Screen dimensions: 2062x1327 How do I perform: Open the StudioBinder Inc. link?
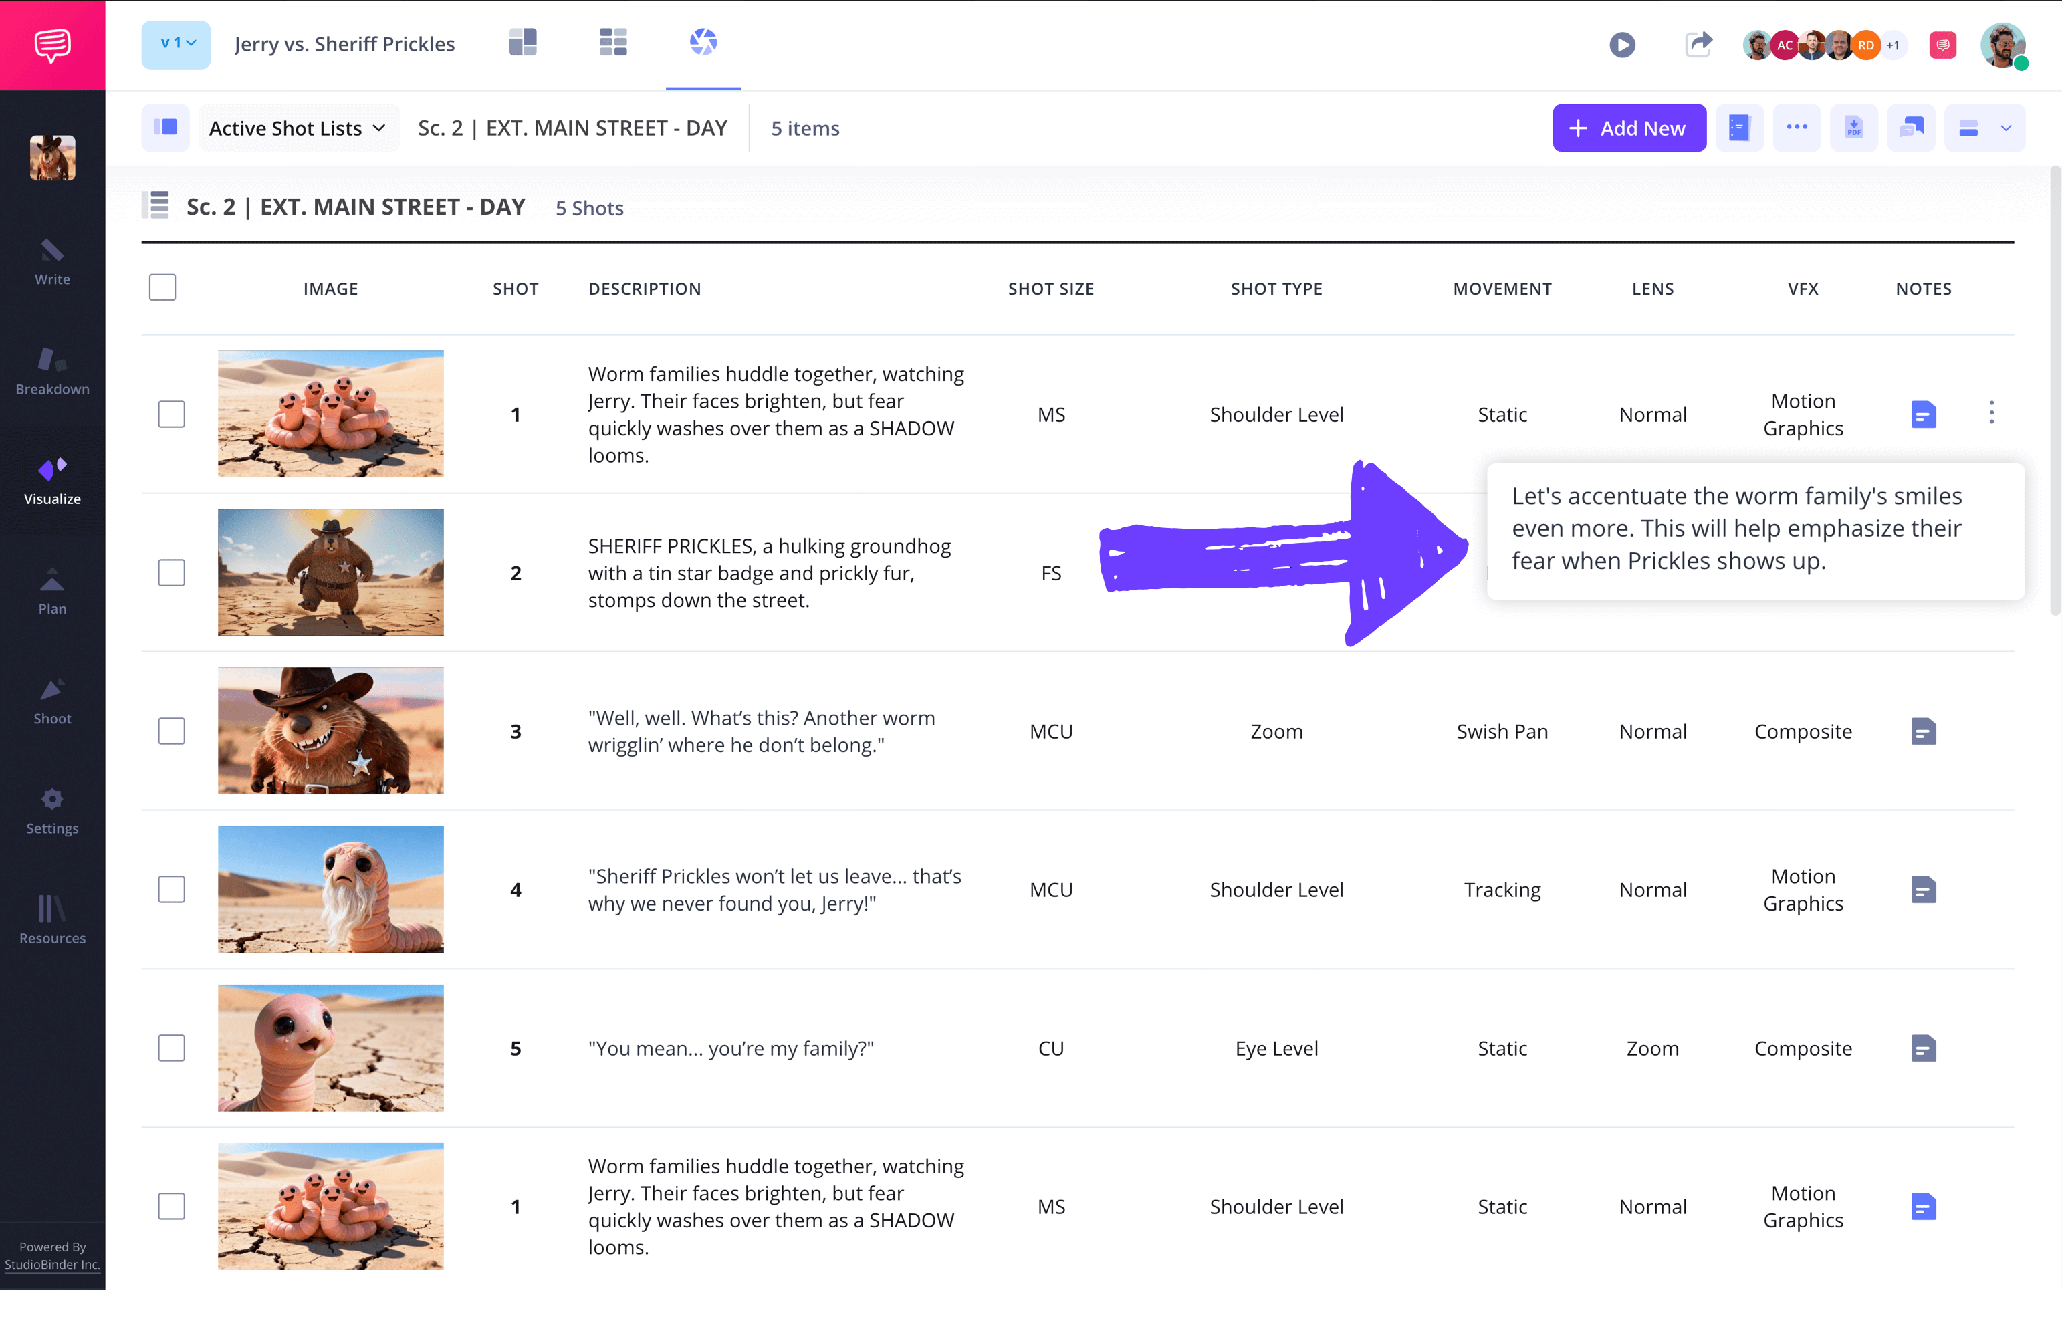coord(51,1264)
